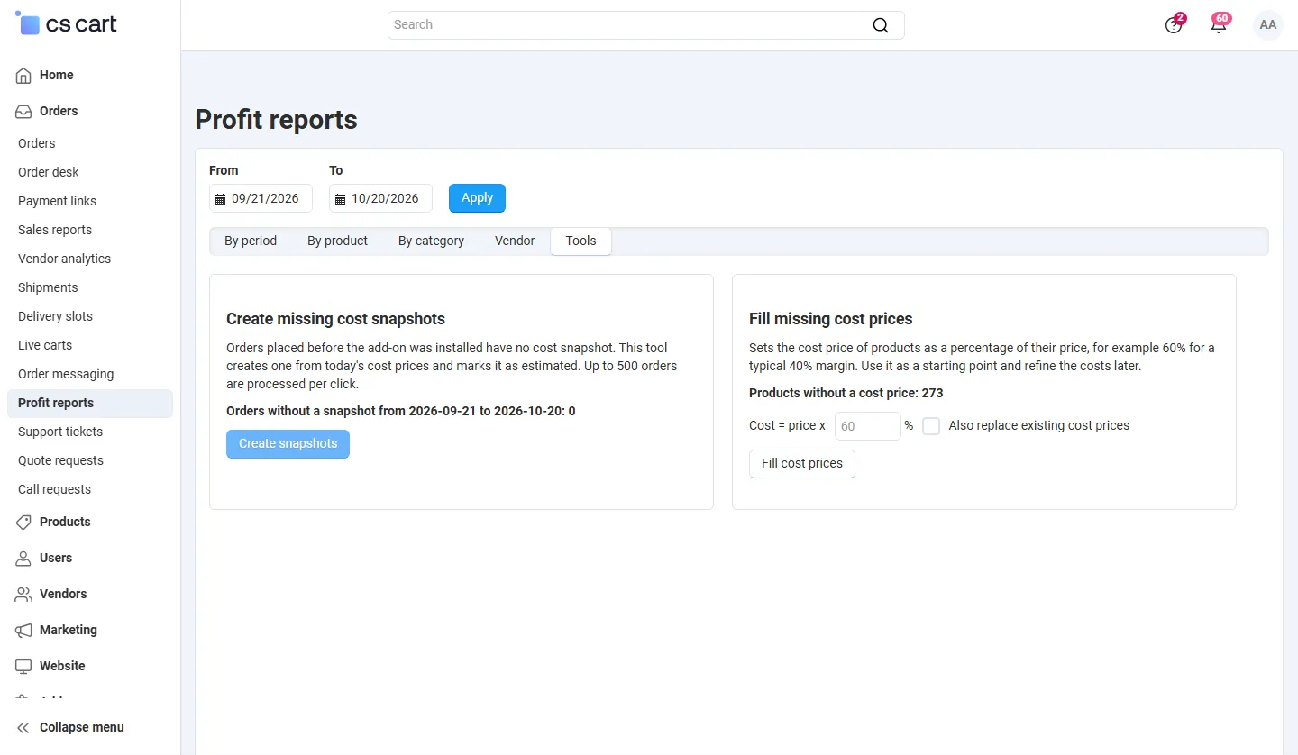Click the calendar icon in From field
The height and width of the screenshot is (755, 1298).
(x=220, y=199)
